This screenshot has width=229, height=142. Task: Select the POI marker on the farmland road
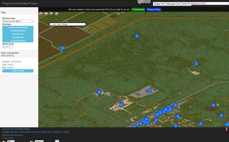point(63,48)
